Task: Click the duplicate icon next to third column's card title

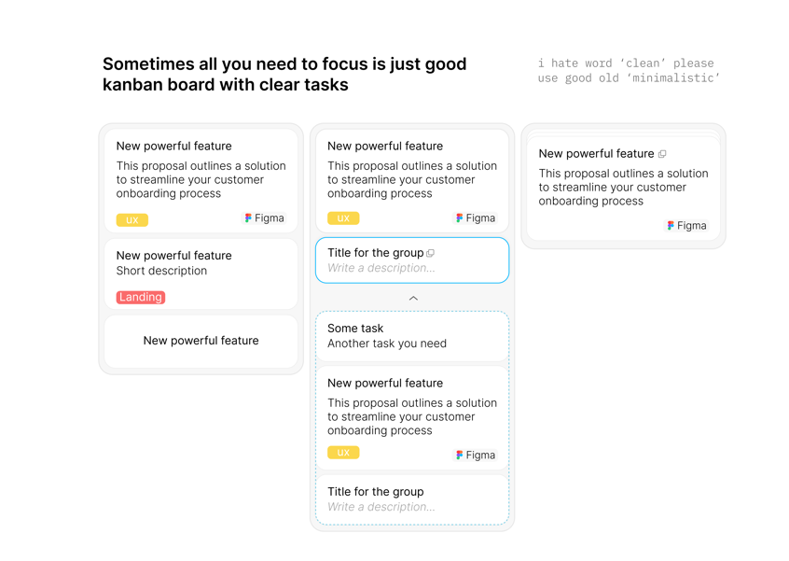Action: (662, 152)
